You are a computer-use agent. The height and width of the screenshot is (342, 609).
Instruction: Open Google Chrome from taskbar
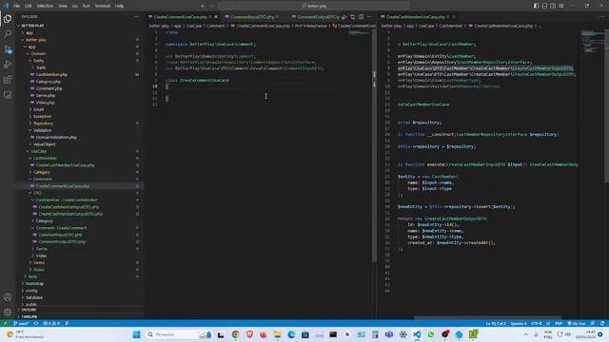235,334
